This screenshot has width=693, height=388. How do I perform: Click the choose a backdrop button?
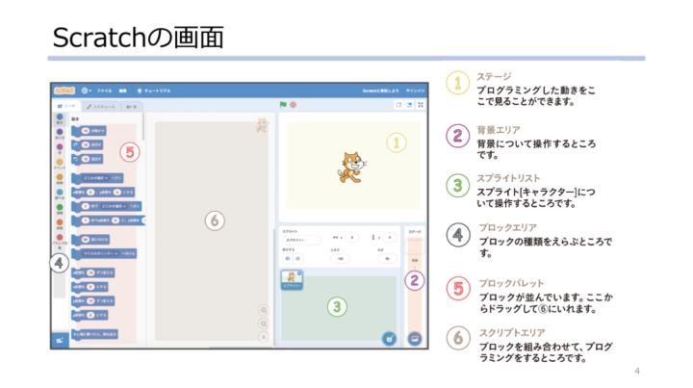click(415, 339)
